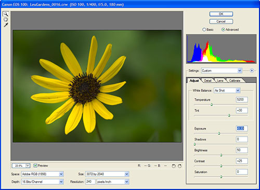Select the Zoom magnifier tool
Image resolution: width=260 pixels, height=190 pixels.
[6, 14]
